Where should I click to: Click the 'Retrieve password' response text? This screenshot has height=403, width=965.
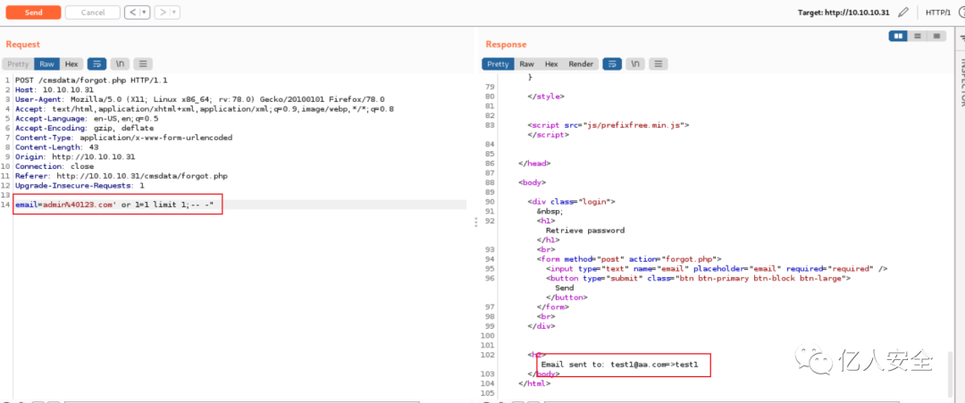point(585,231)
